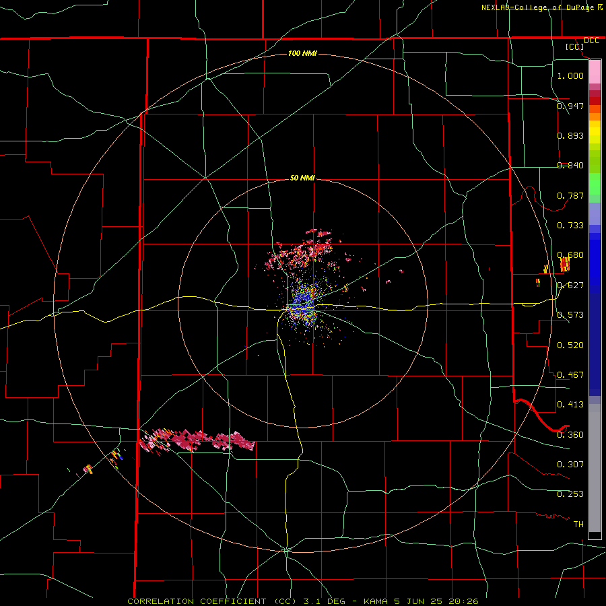Click the pink top segment of the color bar
Image resolution: width=606 pixels, height=606 pixels.
[x=595, y=72]
